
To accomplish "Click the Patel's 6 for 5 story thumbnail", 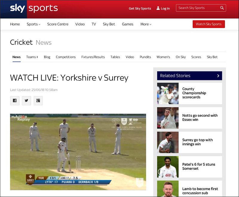I will coord(168,167).
